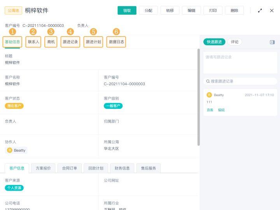Switch to 快速跟进 mode

click(x=214, y=42)
